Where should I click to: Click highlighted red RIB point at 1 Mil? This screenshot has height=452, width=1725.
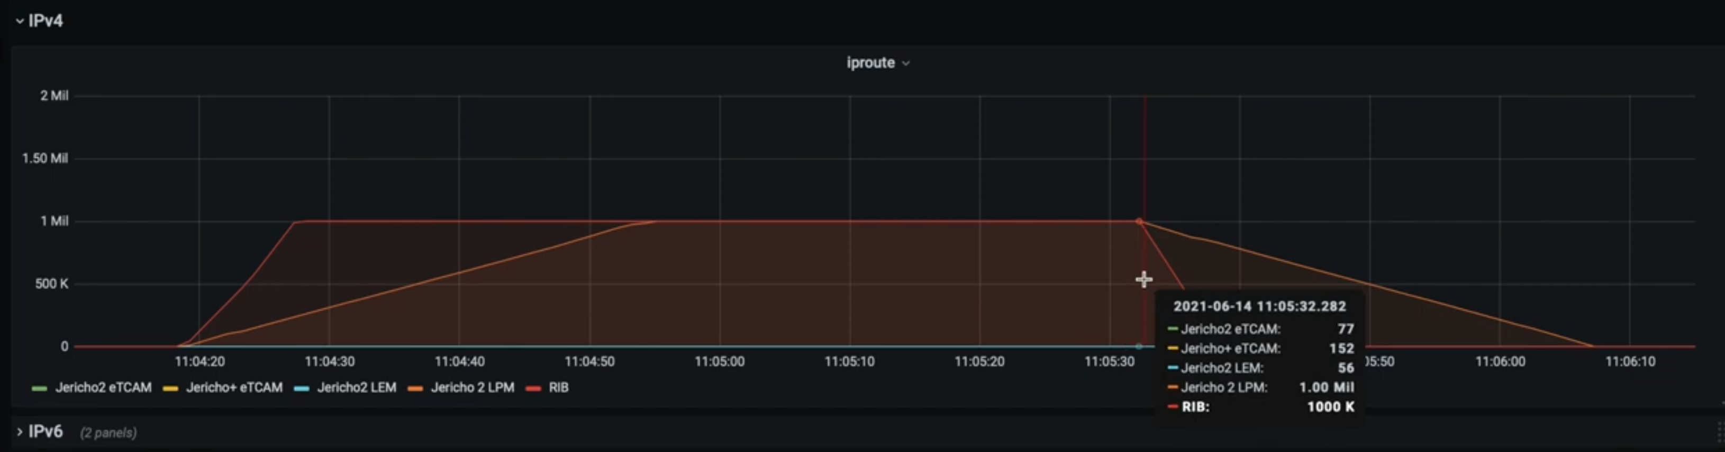pos(1139,221)
